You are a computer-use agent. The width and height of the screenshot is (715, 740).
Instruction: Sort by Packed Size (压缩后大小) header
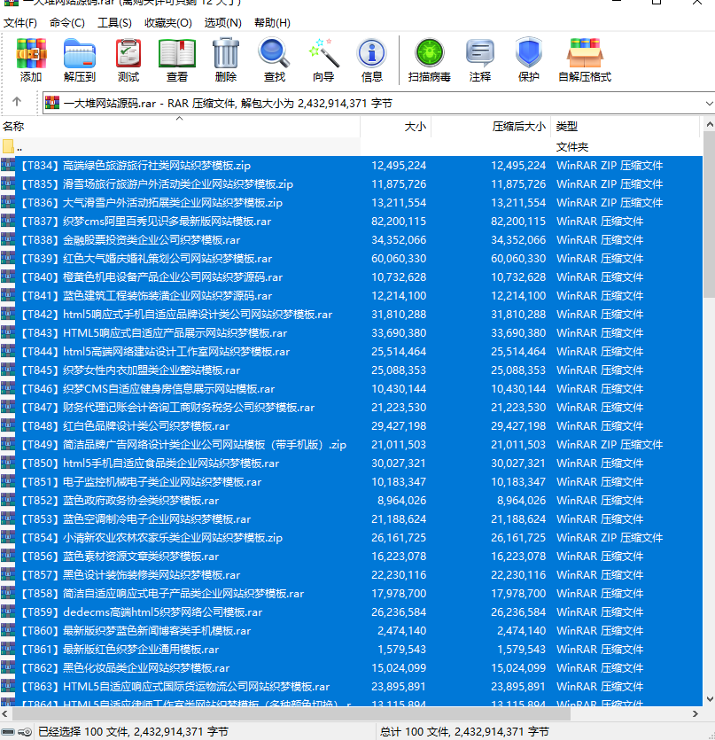coord(490,127)
